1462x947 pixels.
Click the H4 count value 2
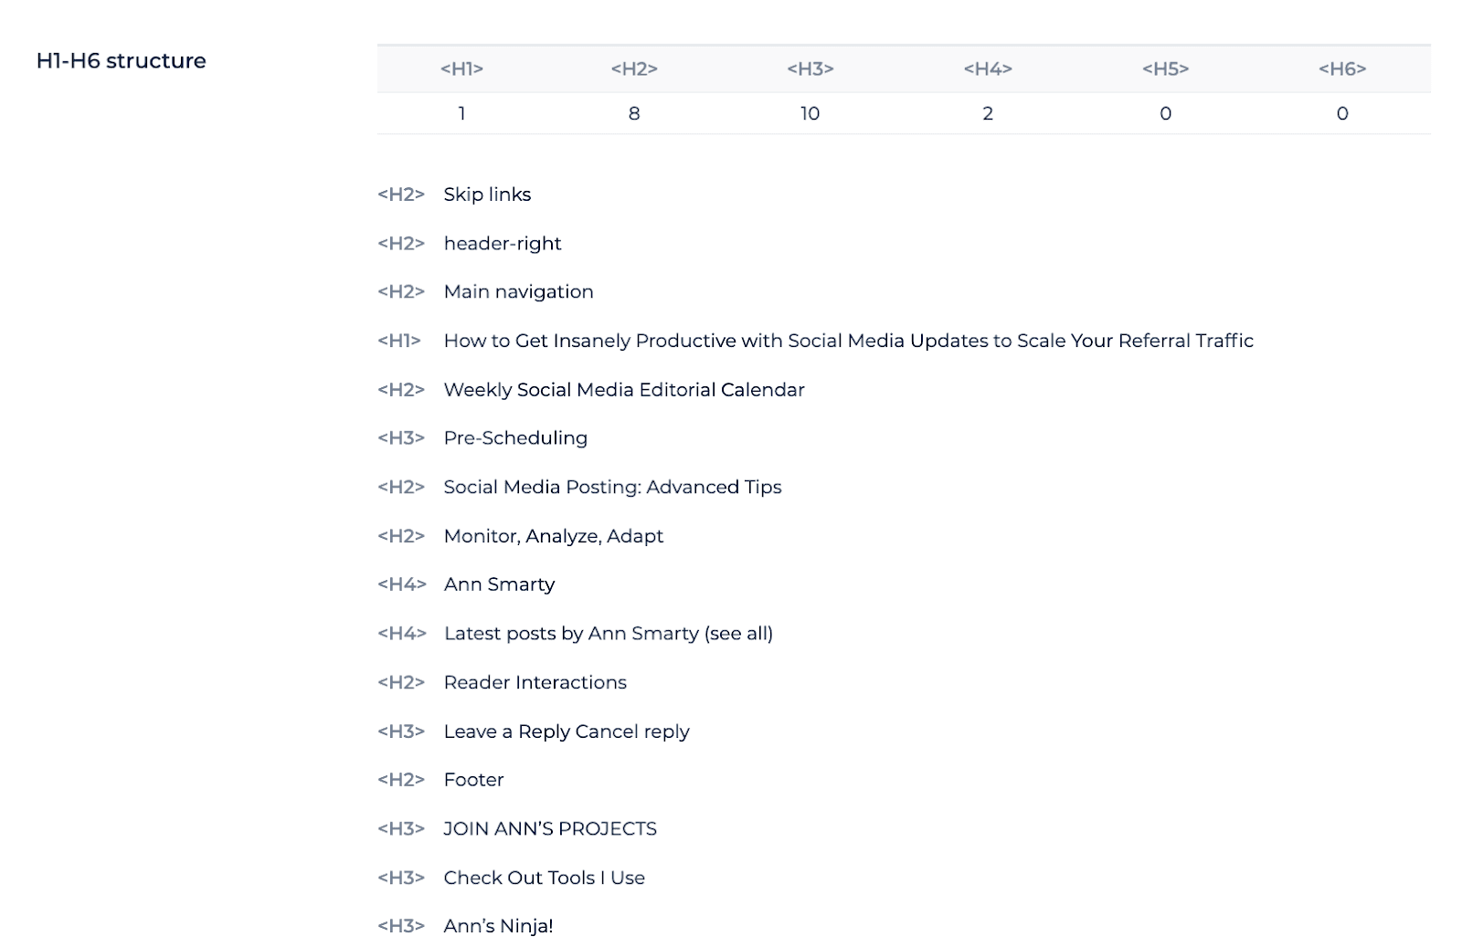click(988, 113)
